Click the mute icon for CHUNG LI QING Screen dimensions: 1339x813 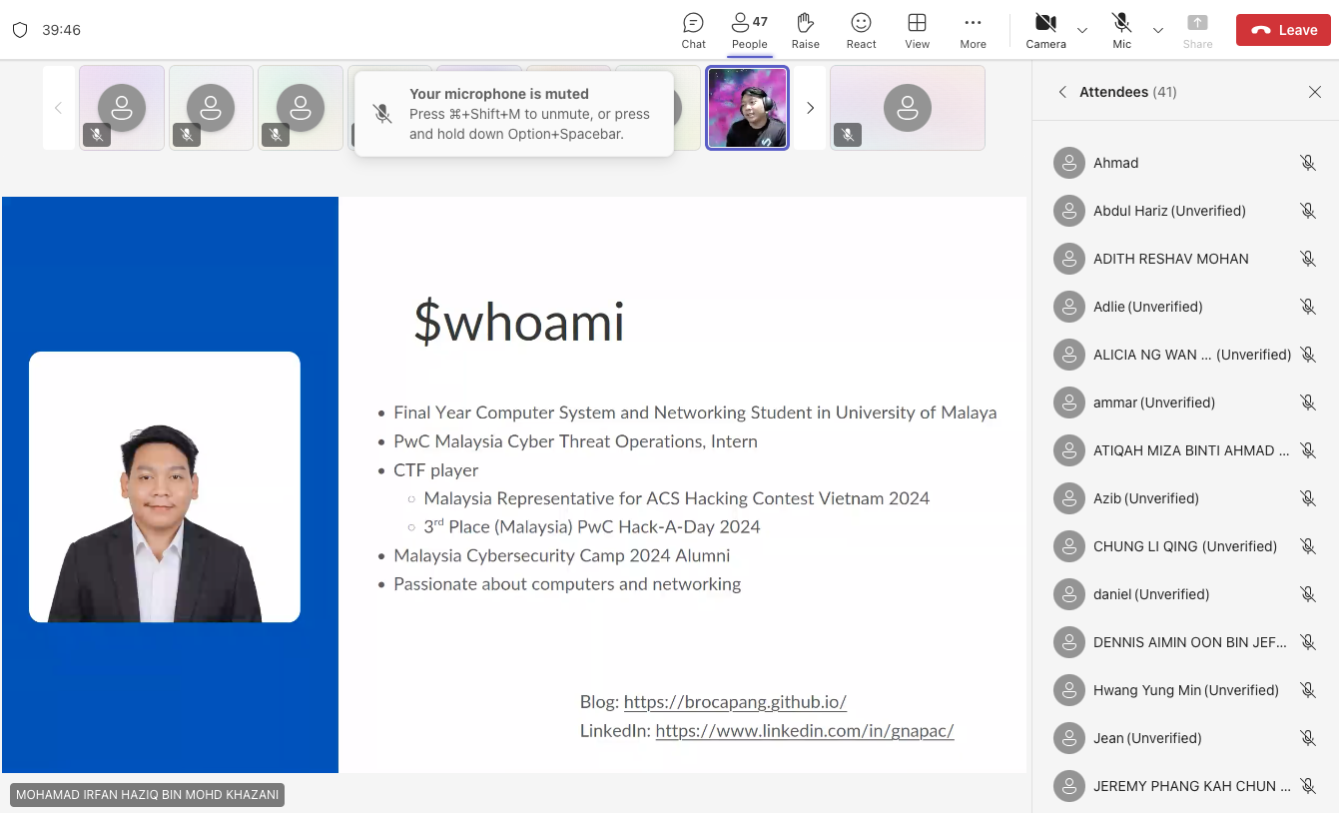coord(1307,546)
